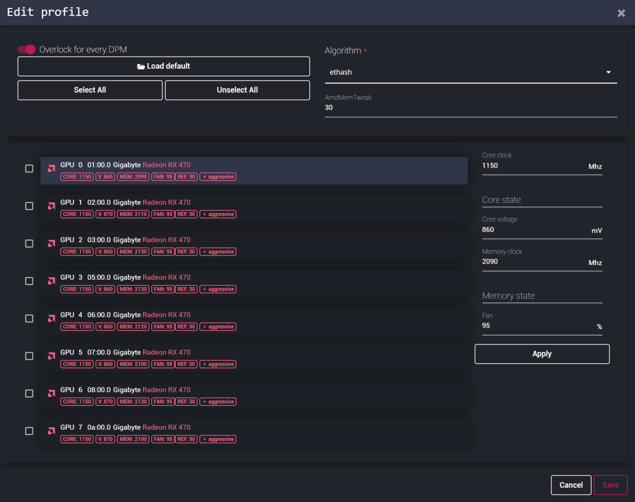Select the GPU 7 0a:00.0 row title

[x=125, y=428]
